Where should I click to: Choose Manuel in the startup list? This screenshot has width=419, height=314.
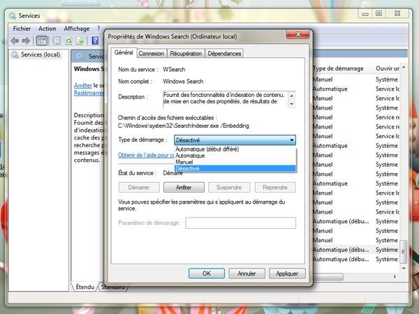coord(235,162)
